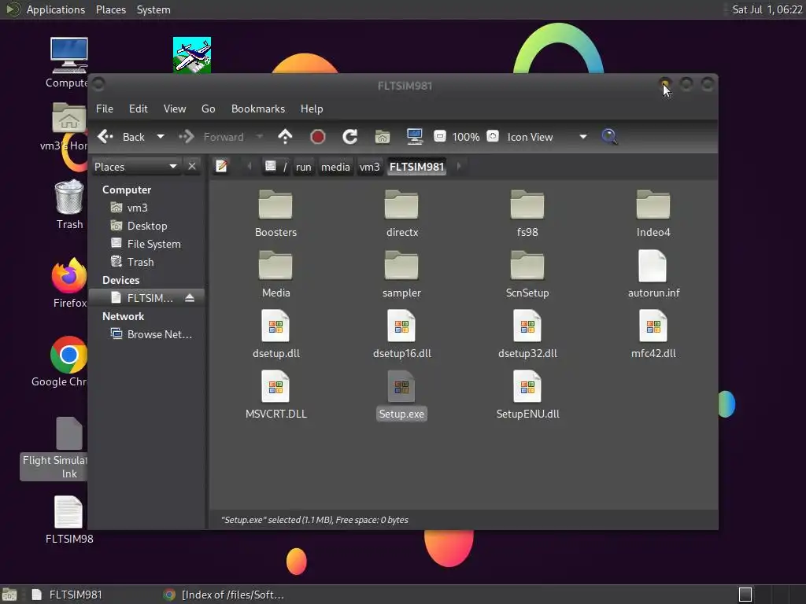Select Setup.exe file
The height and width of the screenshot is (604, 806).
tap(401, 396)
